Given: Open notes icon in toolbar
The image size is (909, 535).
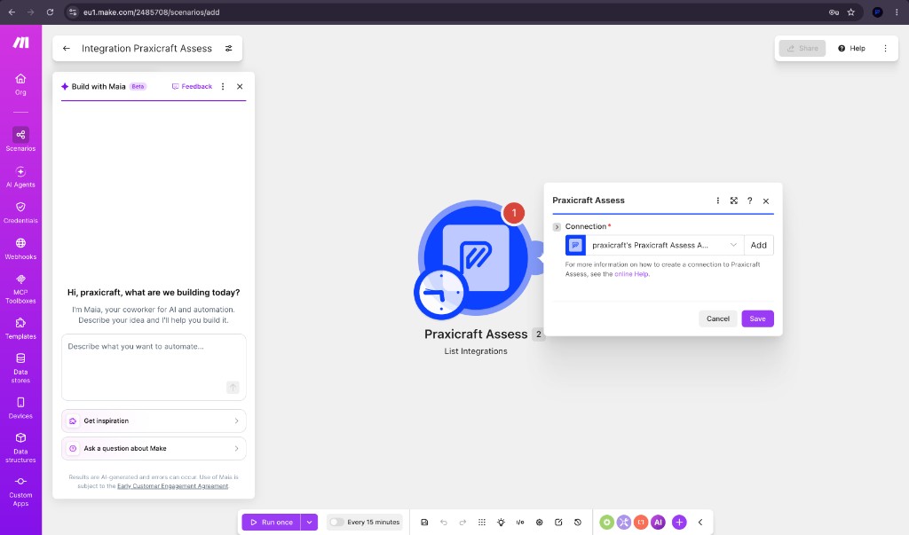Looking at the screenshot, I should [x=558, y=523].
